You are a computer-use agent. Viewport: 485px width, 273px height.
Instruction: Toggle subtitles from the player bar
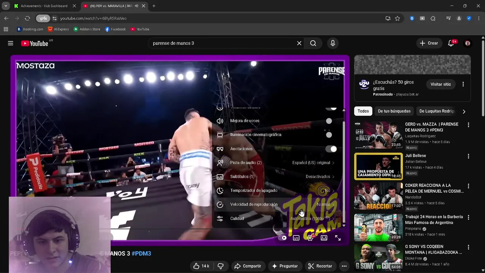tap(296, 238)
